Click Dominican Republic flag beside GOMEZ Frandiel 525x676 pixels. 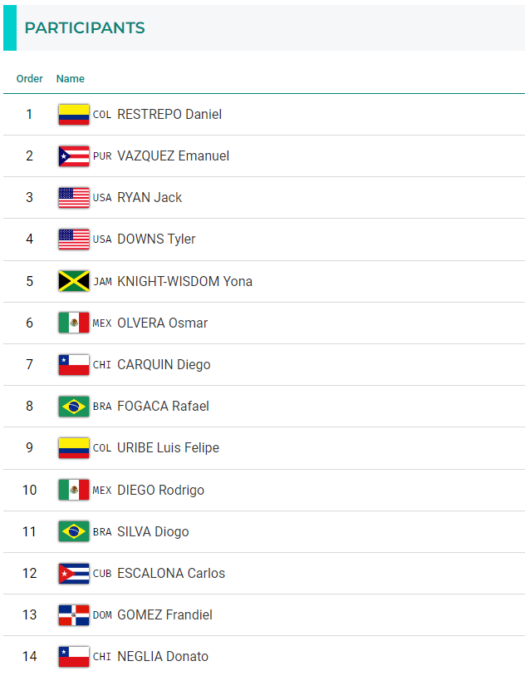point(74,614)
